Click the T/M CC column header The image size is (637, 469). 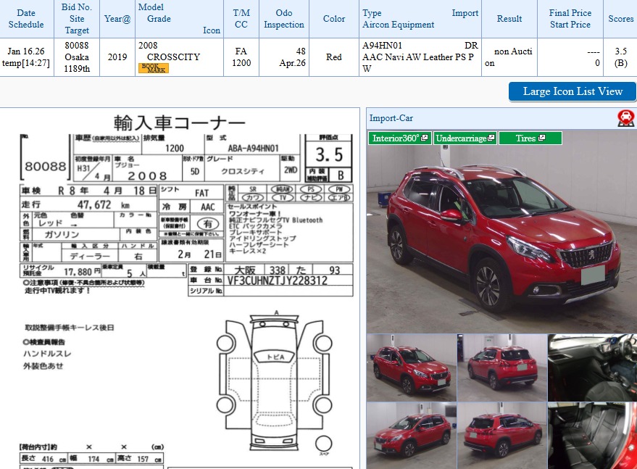pyautogui.click(x=241, y=19)
